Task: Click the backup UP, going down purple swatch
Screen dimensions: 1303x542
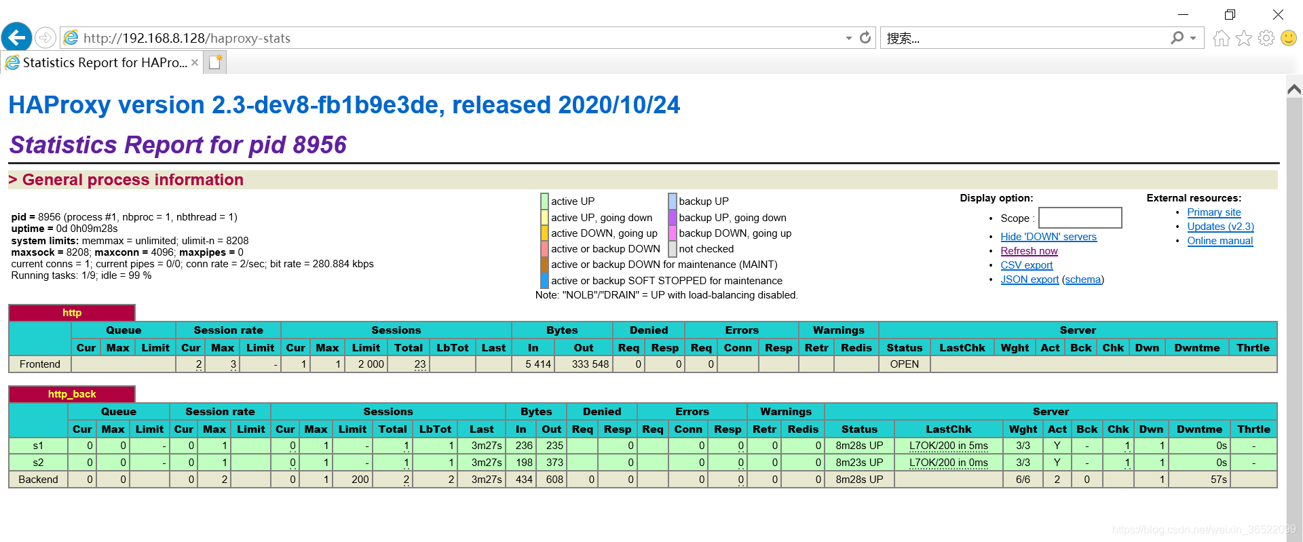Action: click(673, 217)
